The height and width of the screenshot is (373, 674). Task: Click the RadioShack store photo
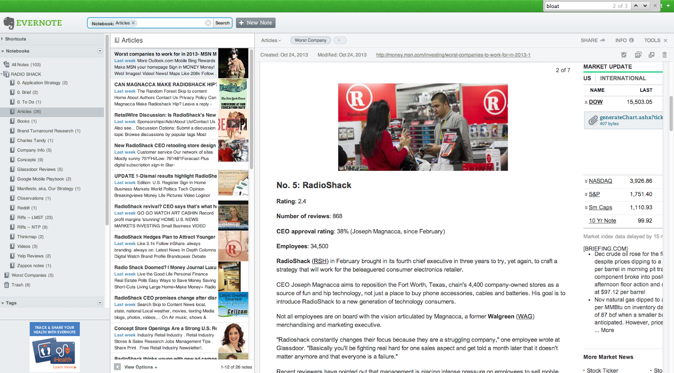[x=423, y=127]
